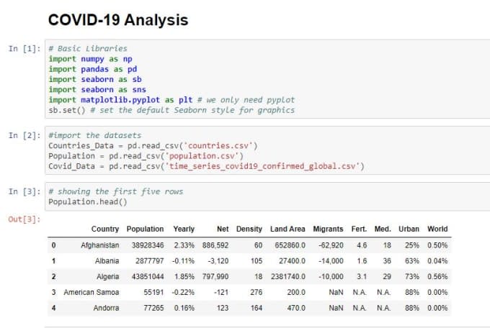
Task: Click the matplotlib.pyplot import line
Action: click(171, 100)
